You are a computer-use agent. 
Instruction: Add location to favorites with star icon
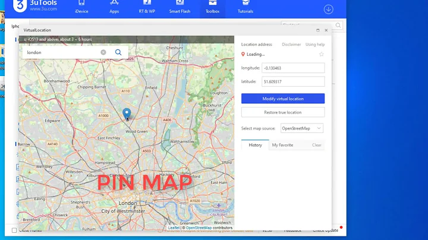pyautogui.click(x=321, y=54)
